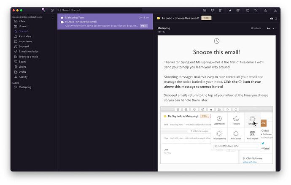
Task: Click the activity/sync icon beside compose
Action: (43, 10)
